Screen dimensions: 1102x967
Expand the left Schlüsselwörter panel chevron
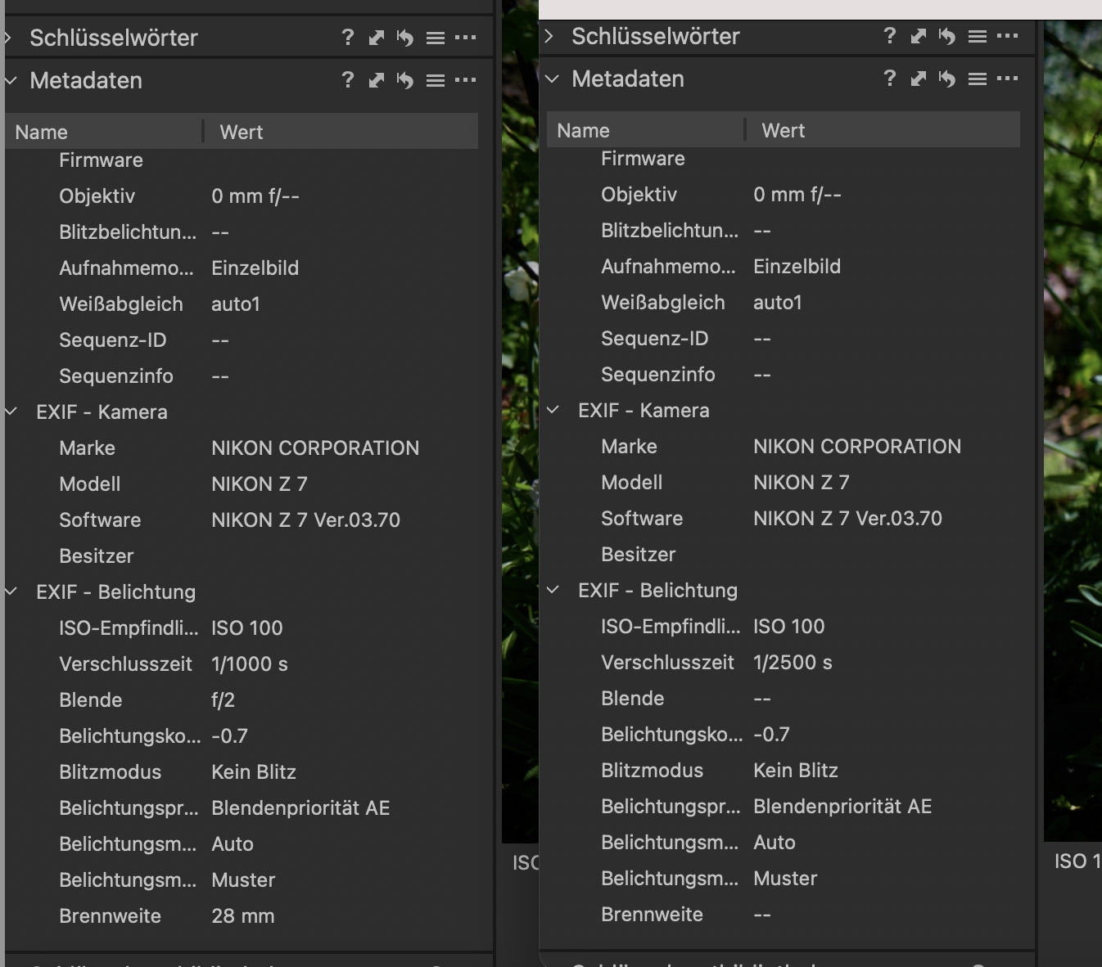point(9,38)
